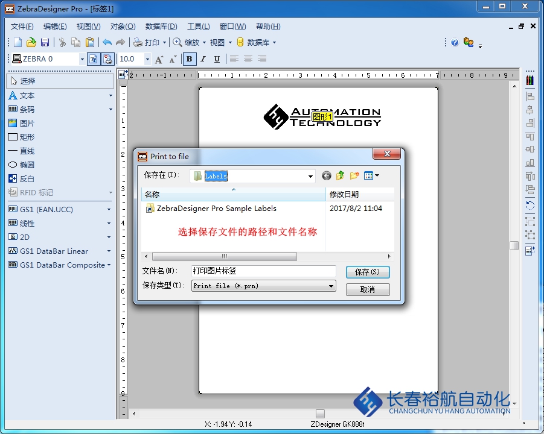Toggle center text alignment
This screenshot has width=544, height=434.
coord(248,59)
